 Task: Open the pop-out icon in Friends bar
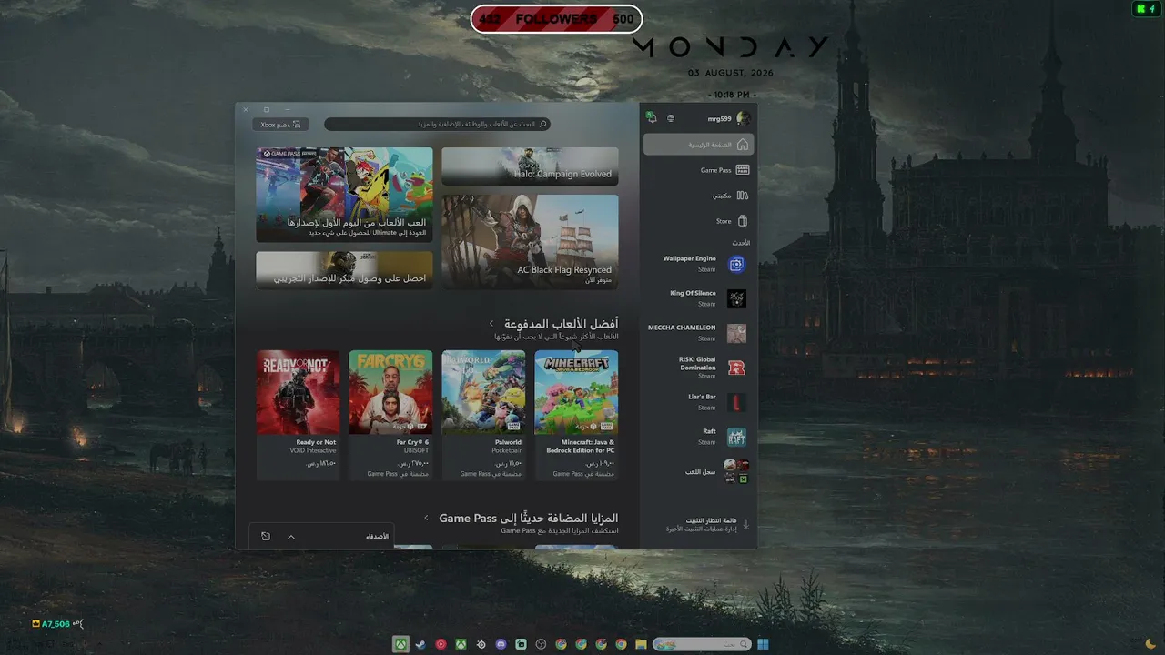pyautogui.click(x=266, y=536)
